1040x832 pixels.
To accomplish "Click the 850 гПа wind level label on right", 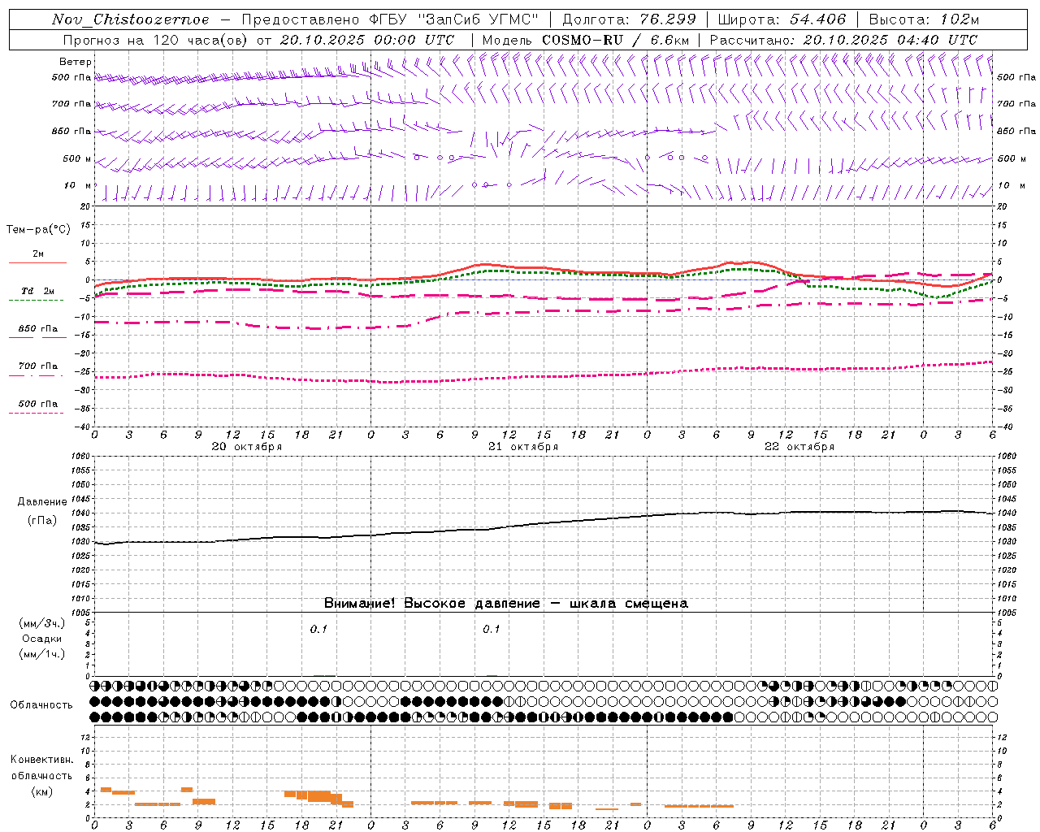I will click(1016, 131).
